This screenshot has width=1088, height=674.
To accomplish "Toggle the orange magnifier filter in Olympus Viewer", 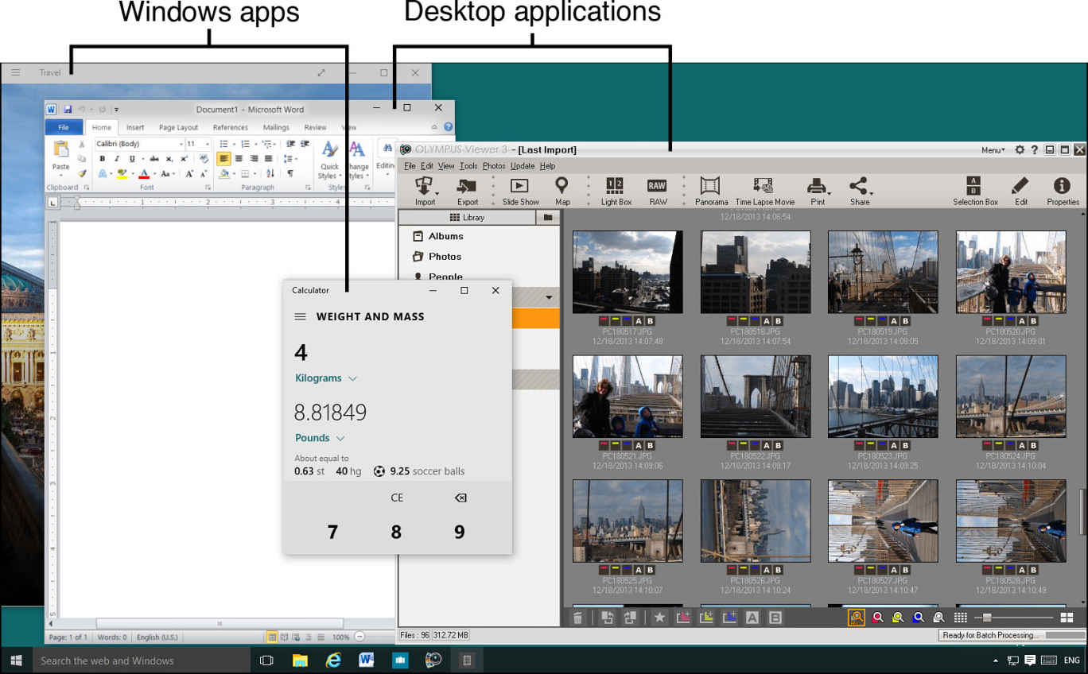I will coord(856,618).
